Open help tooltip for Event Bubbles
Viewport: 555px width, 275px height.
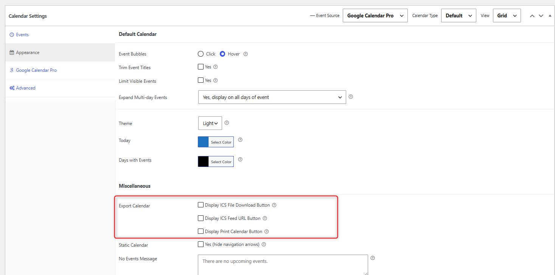pos(246,54)
